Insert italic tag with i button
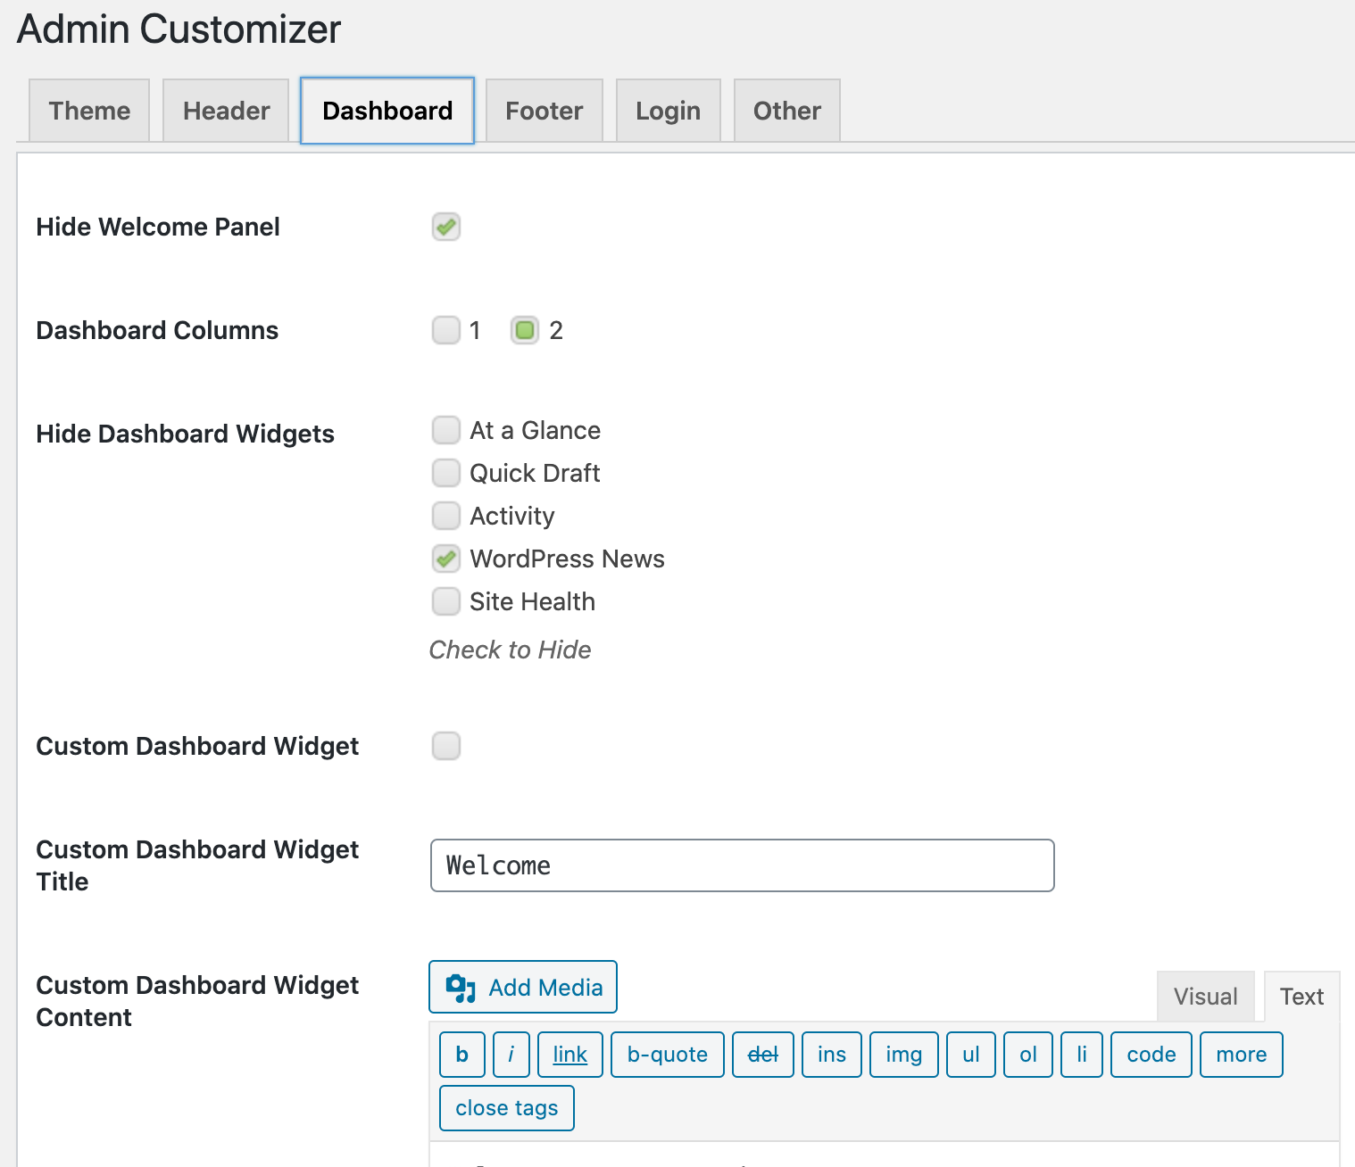Viewport: 1355px width, 1167px height. point(511,1055)
